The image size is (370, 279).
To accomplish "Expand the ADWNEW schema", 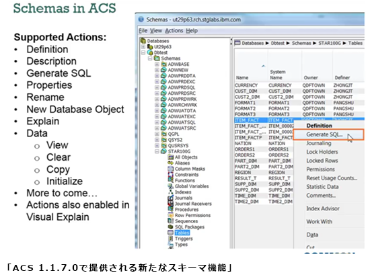I will pyautogui.click(x=157, y=70).
